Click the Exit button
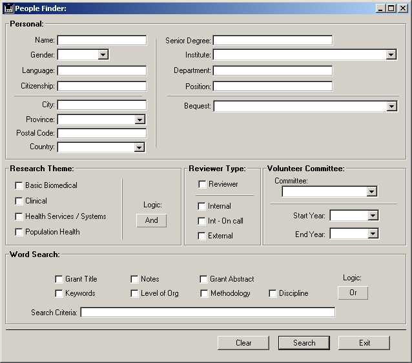 364,343
